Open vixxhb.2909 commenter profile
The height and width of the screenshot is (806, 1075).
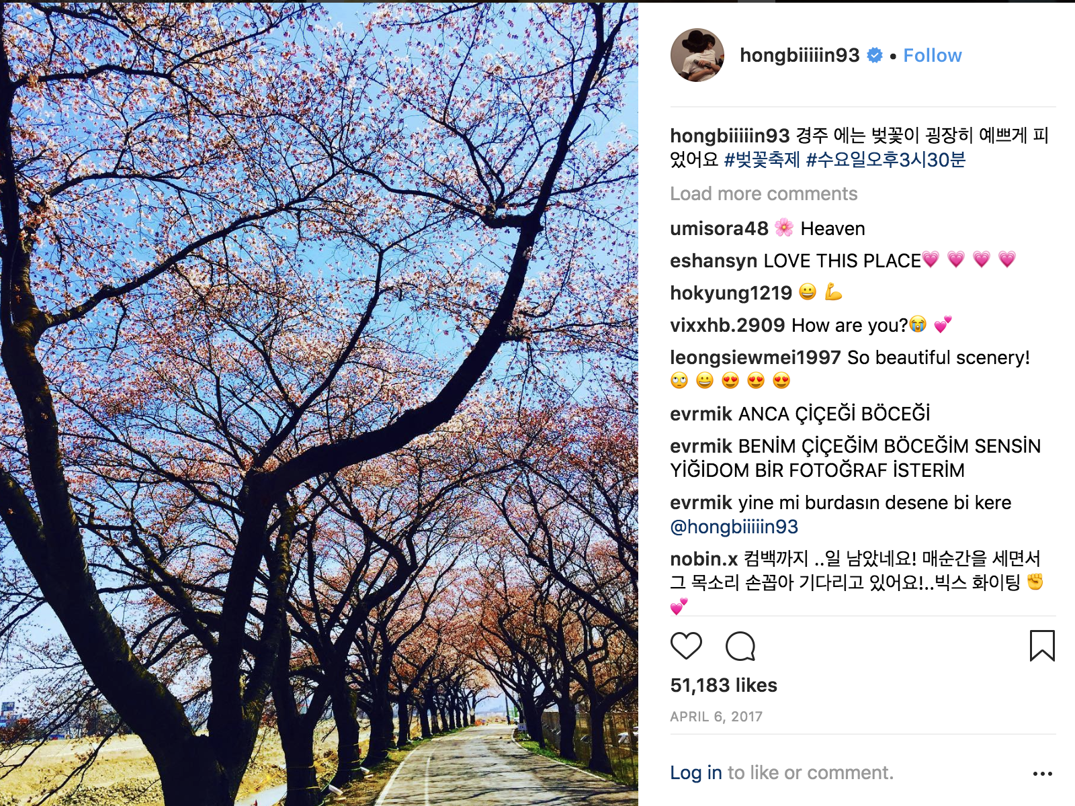pyautogui.click(x=728, y=325)
